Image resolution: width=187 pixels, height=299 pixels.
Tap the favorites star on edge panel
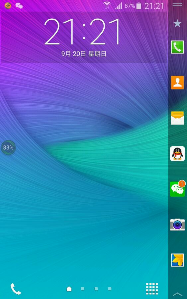pos(177,24)
